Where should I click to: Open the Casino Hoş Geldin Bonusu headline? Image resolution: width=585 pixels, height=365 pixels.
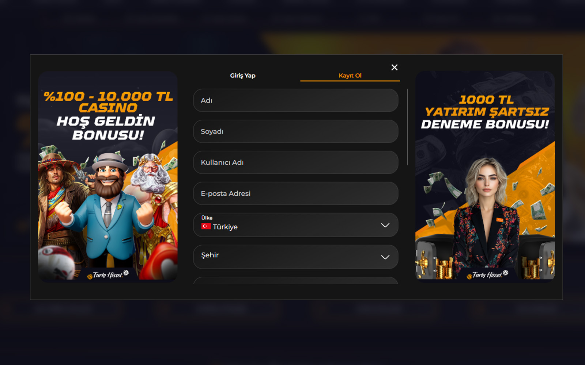(x=108, y=115)
